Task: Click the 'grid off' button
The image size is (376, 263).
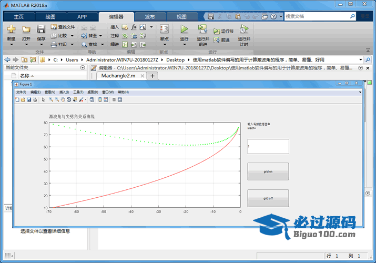Action: coord(268,198)
